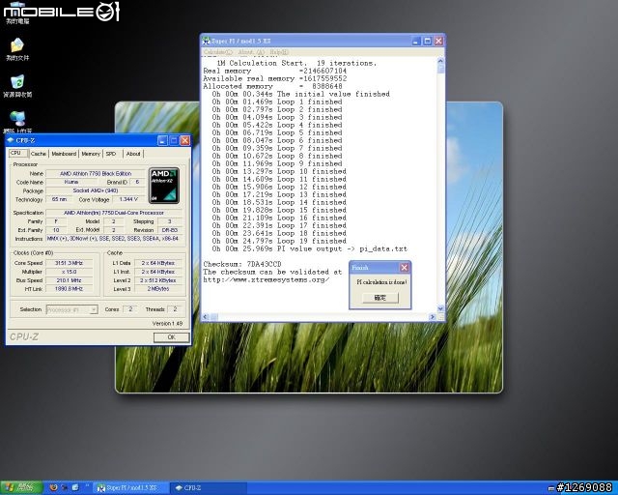Confirm the Finish dialog with 確定 button
This screenshot has height=495, width=618.
pyautogui.click(x=379, y=298)
